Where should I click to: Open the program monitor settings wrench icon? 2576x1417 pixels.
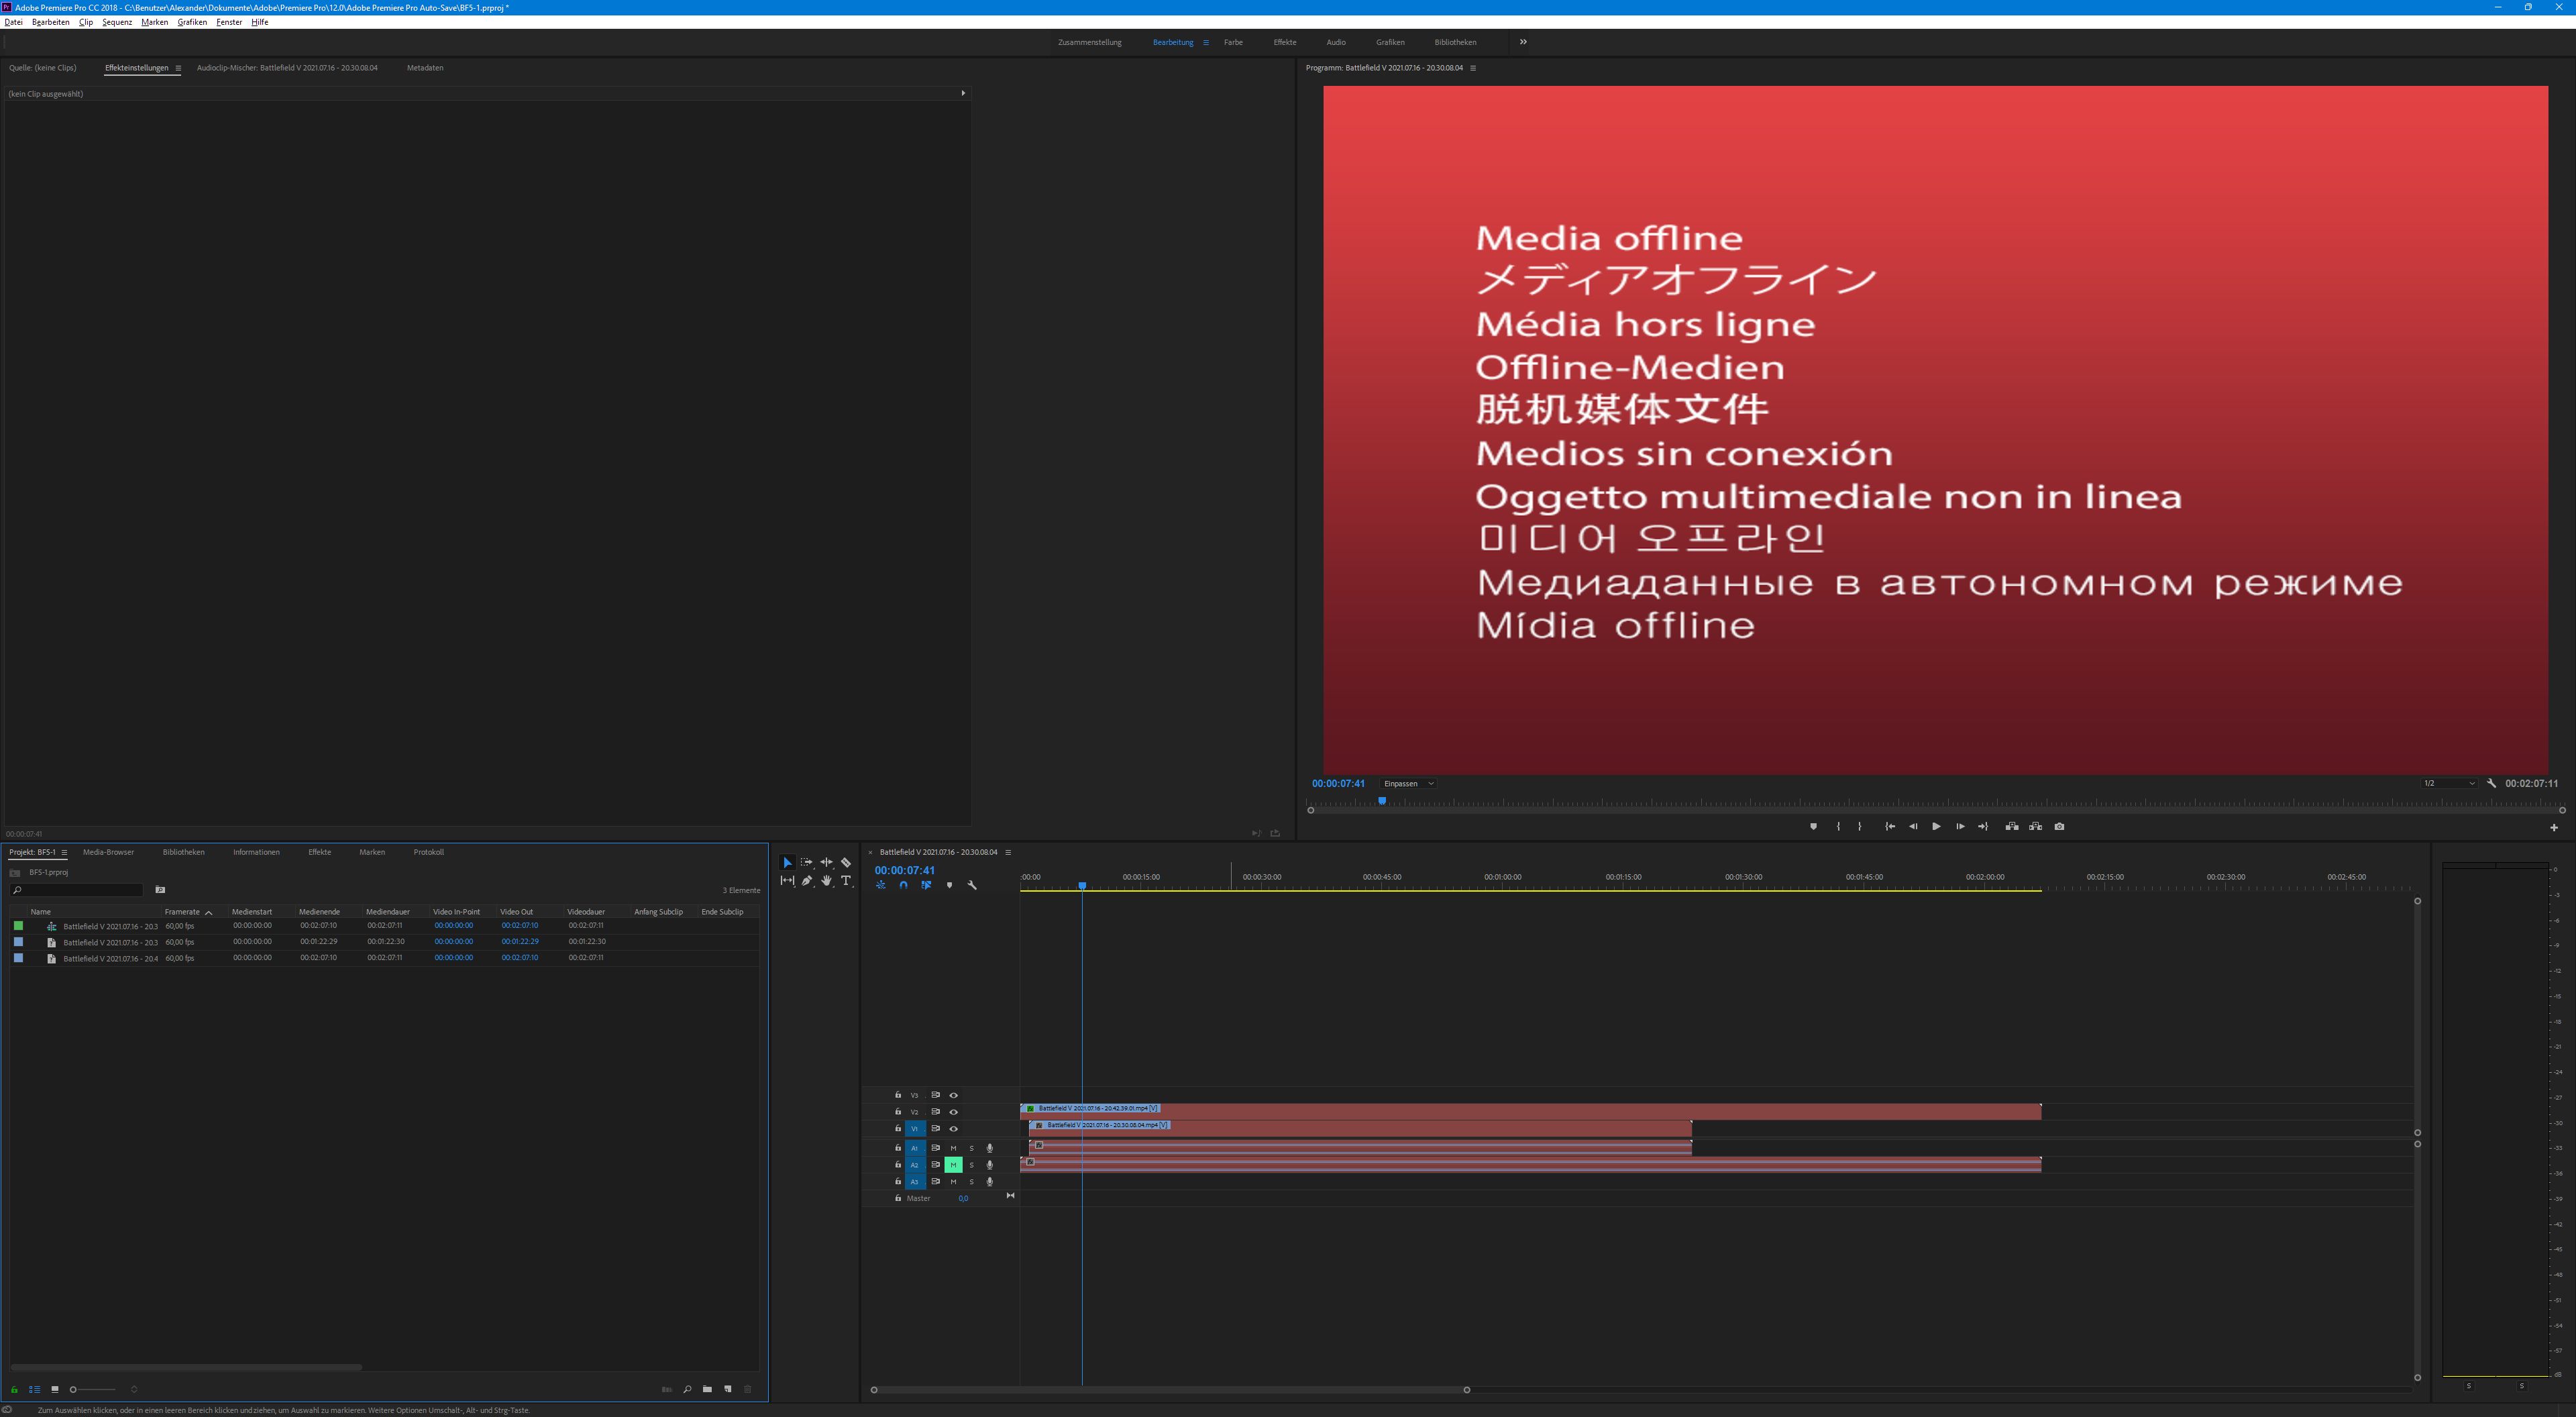(x=2491, y=784)
